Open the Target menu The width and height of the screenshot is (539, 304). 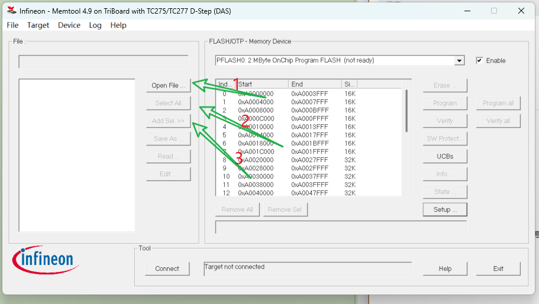38,25
